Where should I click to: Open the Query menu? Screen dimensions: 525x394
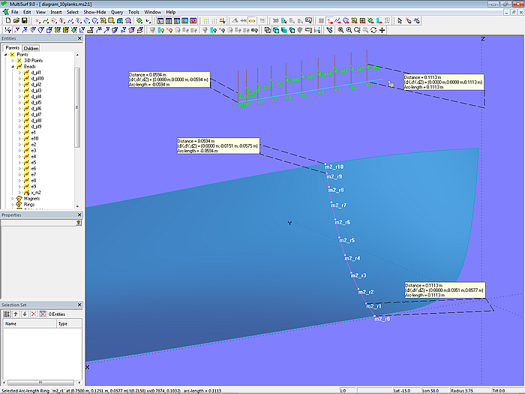pos(117,12)
